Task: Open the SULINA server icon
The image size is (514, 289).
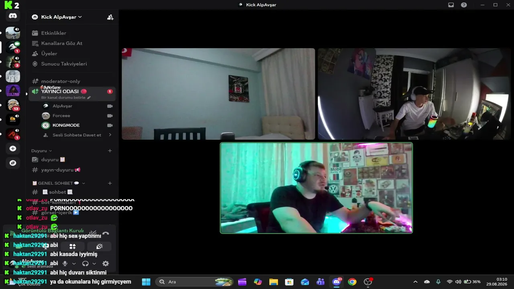Action: click(13, 91)
